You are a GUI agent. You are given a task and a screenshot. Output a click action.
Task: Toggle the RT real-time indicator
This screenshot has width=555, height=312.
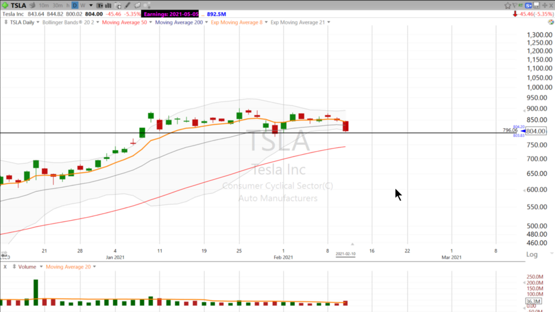(x=521, y=5)
